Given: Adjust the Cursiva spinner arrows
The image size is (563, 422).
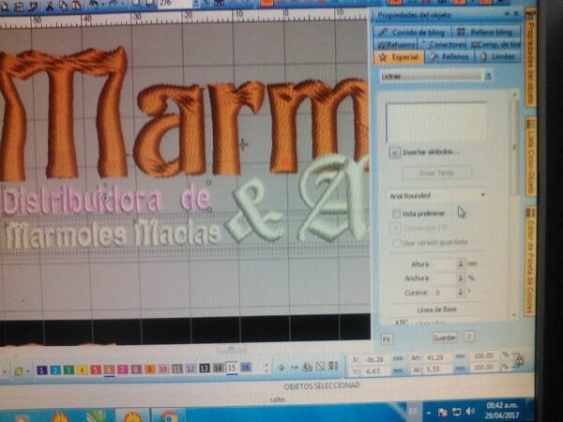Looking at the screenshot, I should (x=461, y=292).
